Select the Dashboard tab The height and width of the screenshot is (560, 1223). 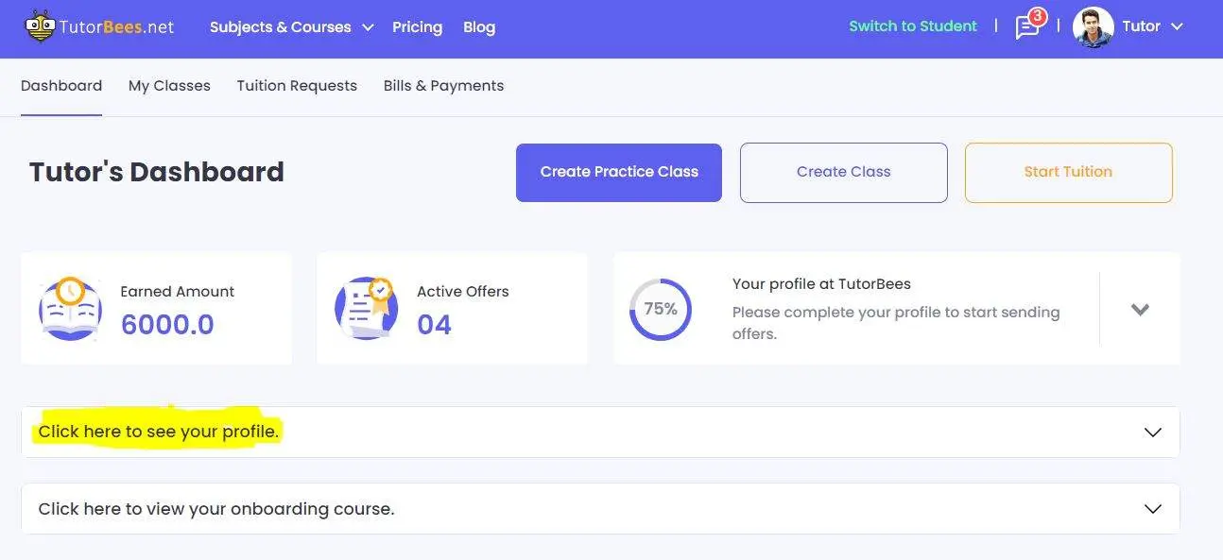[61, 86]
